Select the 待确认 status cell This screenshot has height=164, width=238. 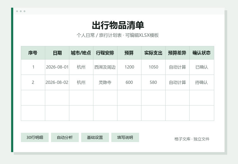[x=202, y=82]
